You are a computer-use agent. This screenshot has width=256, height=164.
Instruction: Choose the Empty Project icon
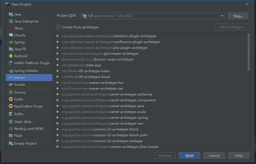tap(11, 143)
